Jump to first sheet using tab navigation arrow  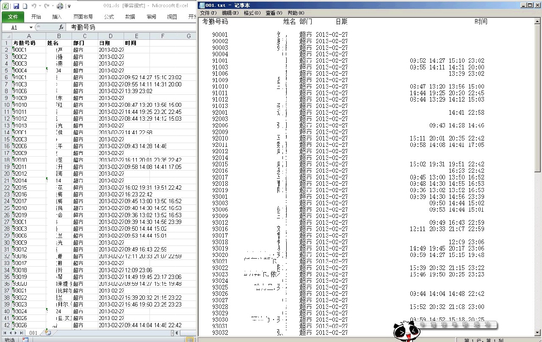pos(6,333)
